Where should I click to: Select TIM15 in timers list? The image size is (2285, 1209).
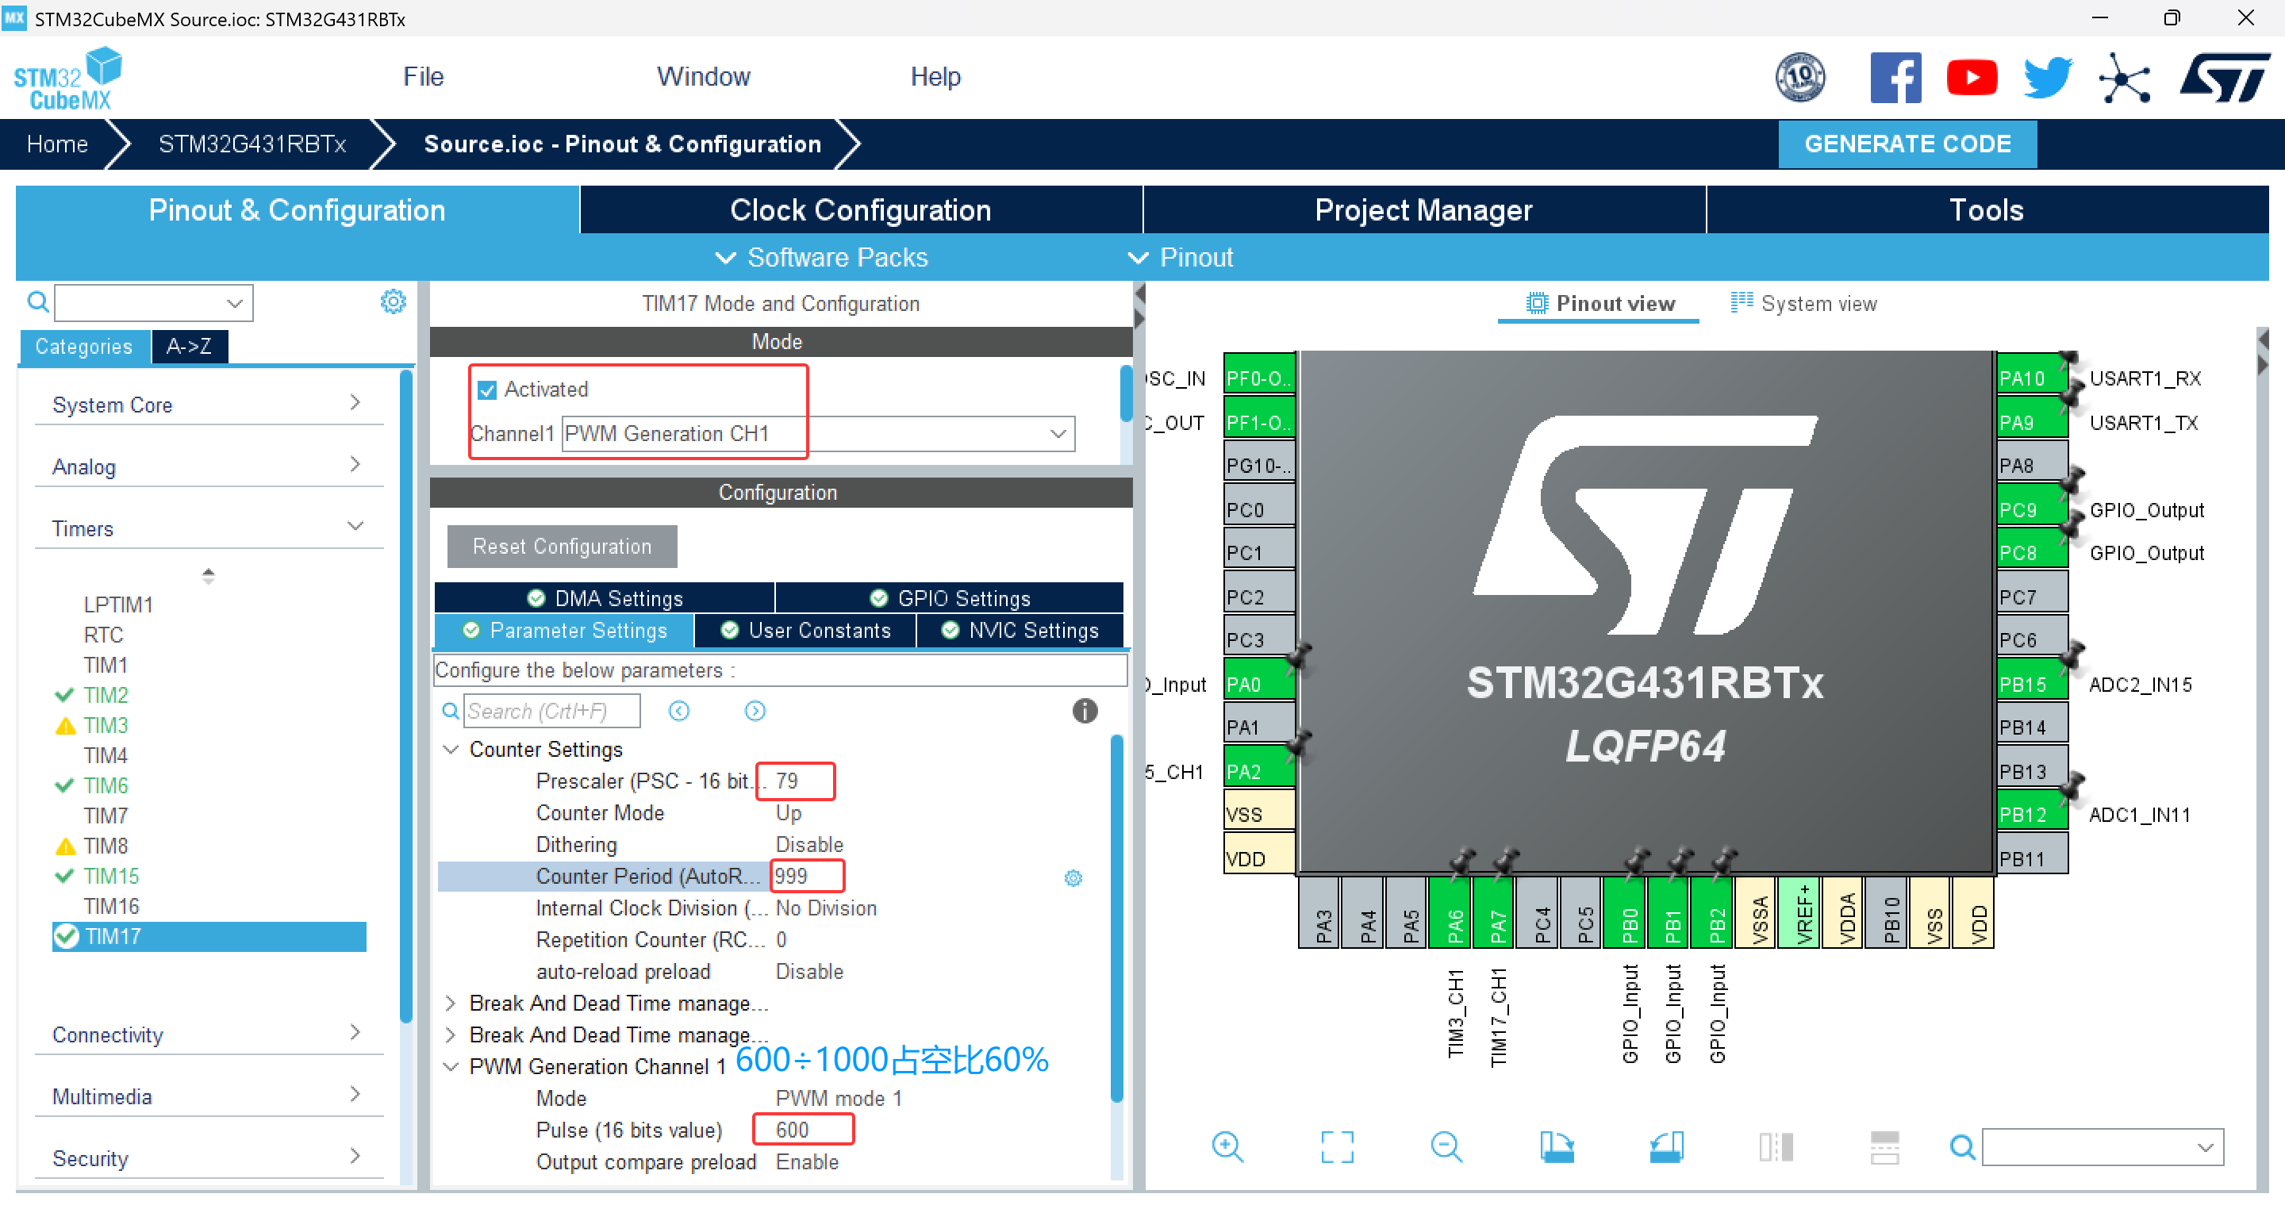[x=111, y=876]
